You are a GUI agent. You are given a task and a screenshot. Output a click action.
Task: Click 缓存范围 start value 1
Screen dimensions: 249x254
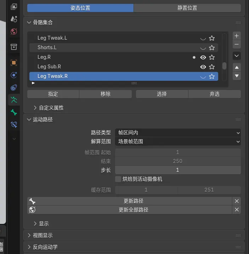point(146,190)
